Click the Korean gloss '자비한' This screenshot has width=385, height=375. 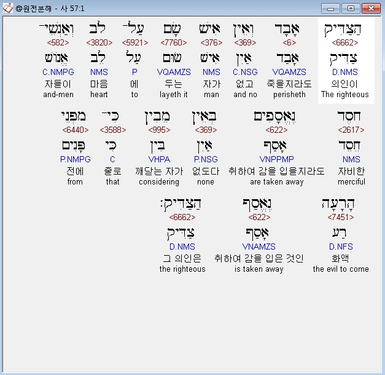(x=351, y=172)
